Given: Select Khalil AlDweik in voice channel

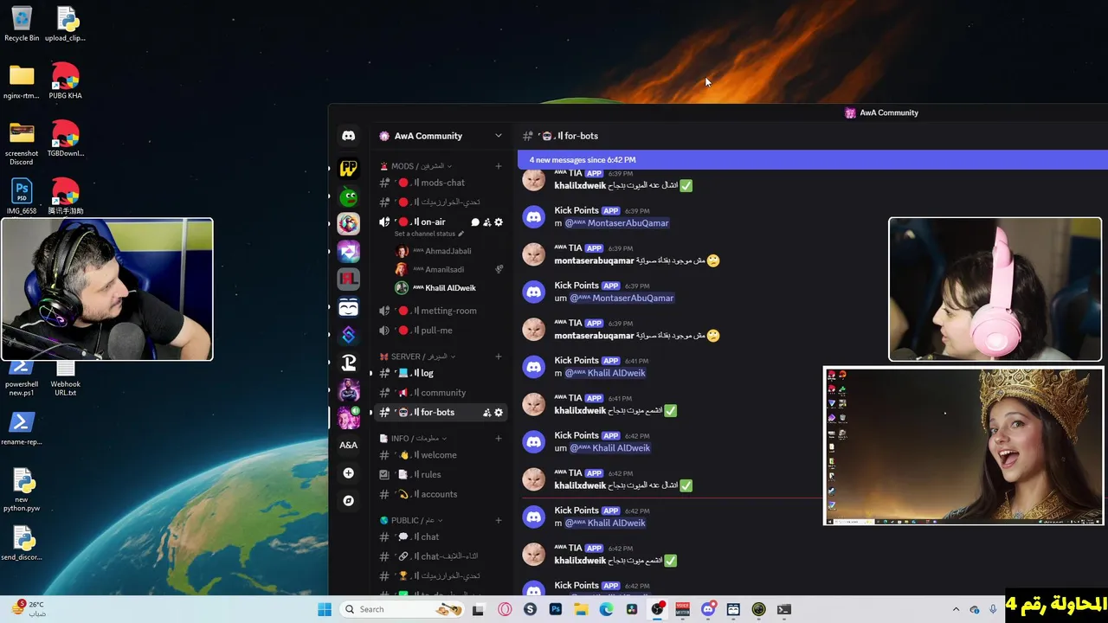Looking at the screenshot, I should pyautogui.click(x=448, y=288).
